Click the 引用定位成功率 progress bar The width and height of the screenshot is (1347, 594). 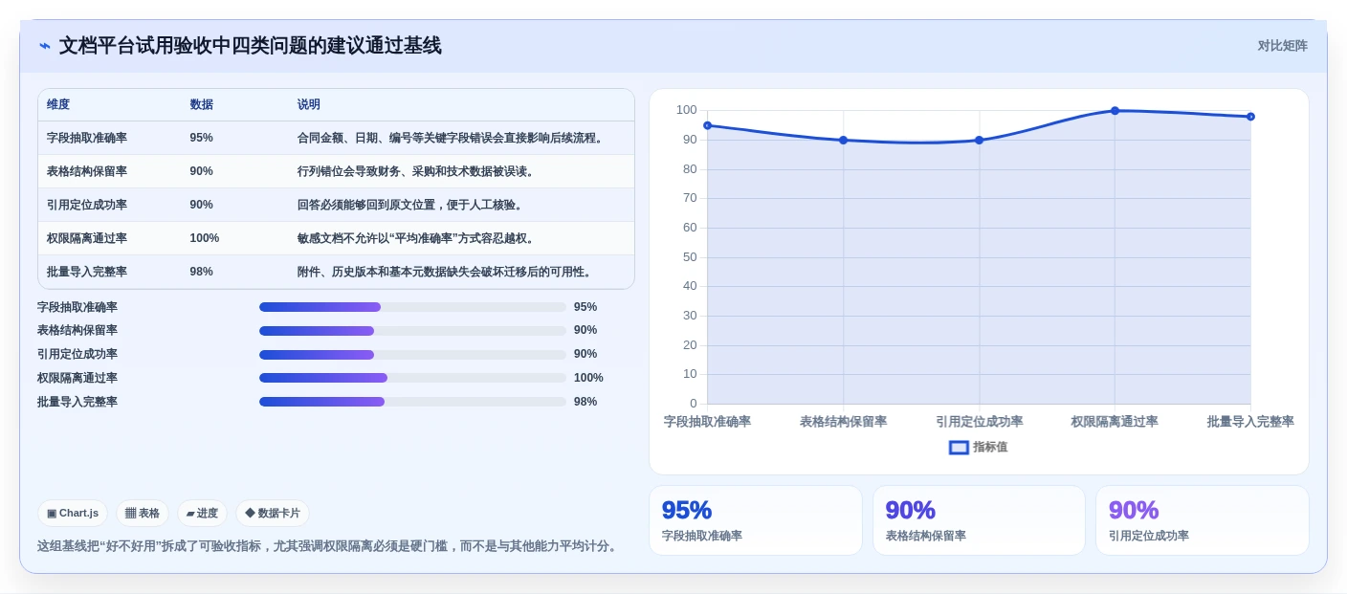click(412, 355)
